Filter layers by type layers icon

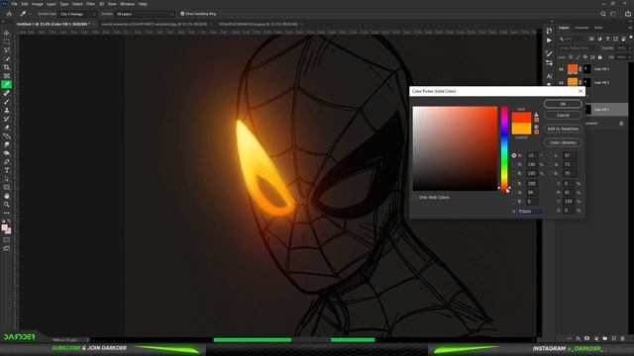tap(607, 39)
